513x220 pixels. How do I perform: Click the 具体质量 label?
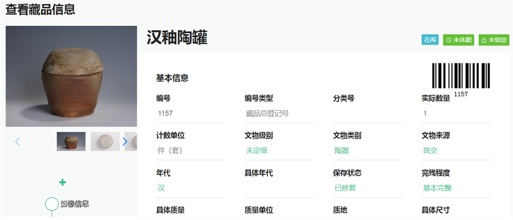click(170, 210)
